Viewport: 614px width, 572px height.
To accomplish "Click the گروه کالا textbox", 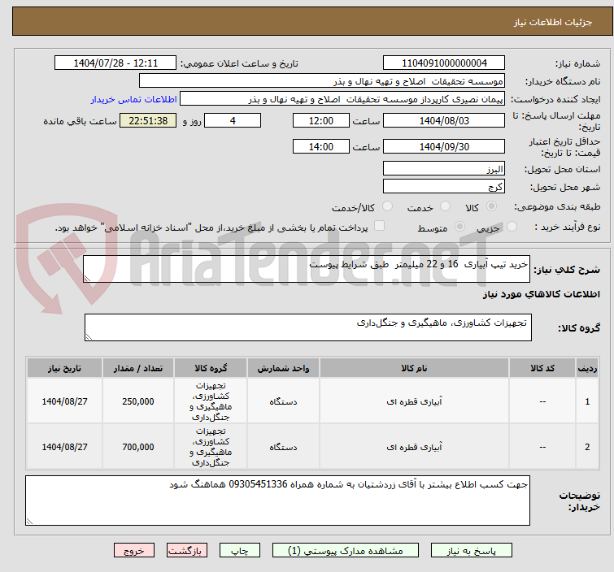I will pos(307,327).
